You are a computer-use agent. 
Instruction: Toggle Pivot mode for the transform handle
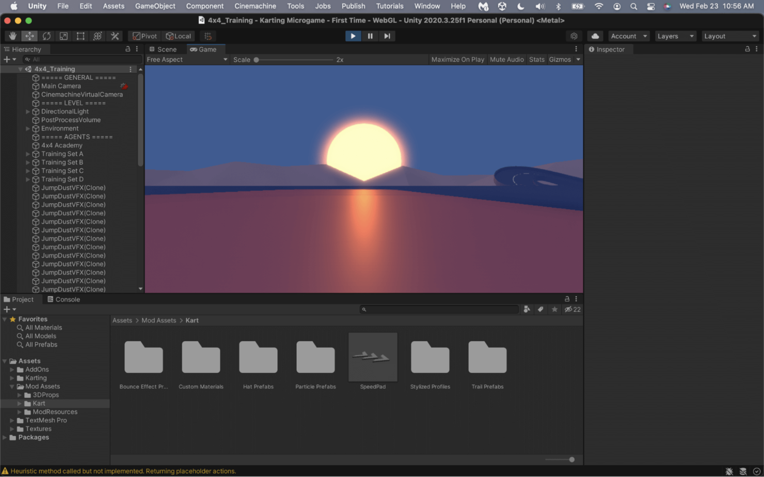tap(144, 36)
